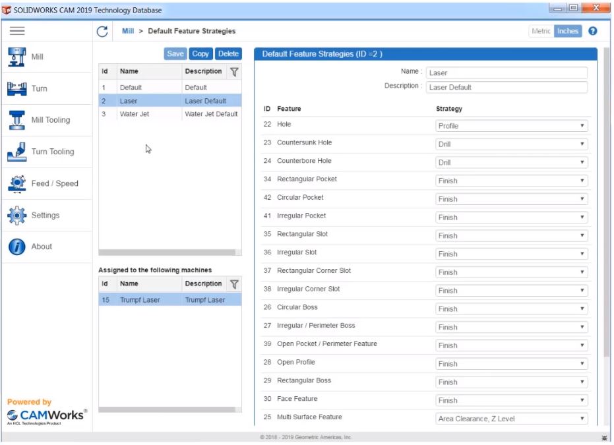Click the CAMWorks logo
The width and height of the screenshot is (614, 445).
pos(47,417)
